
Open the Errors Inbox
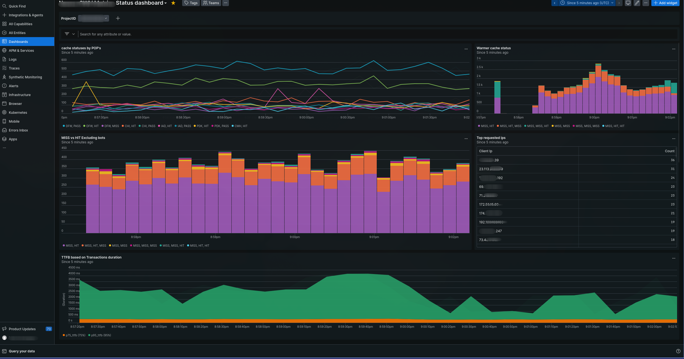pyautogui.click(x=18, y=130)
